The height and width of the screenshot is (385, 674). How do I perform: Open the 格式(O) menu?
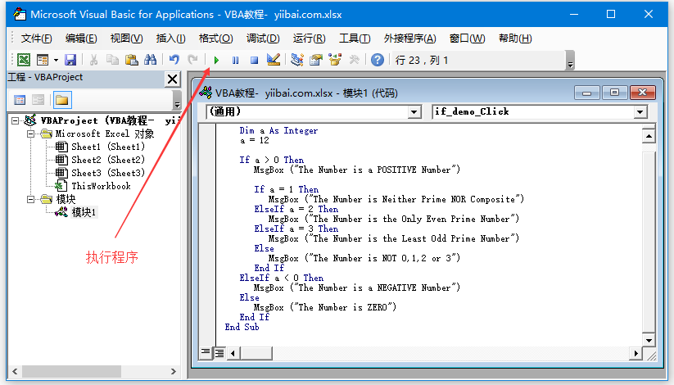pos(215,38)
